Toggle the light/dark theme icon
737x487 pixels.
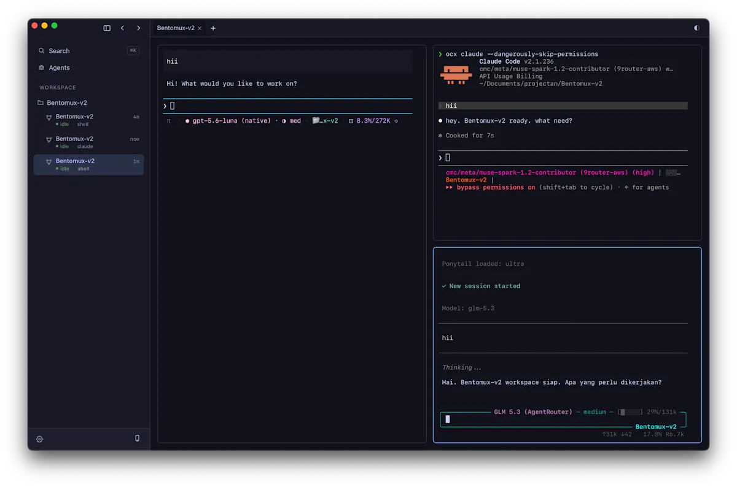click(696, 28)
